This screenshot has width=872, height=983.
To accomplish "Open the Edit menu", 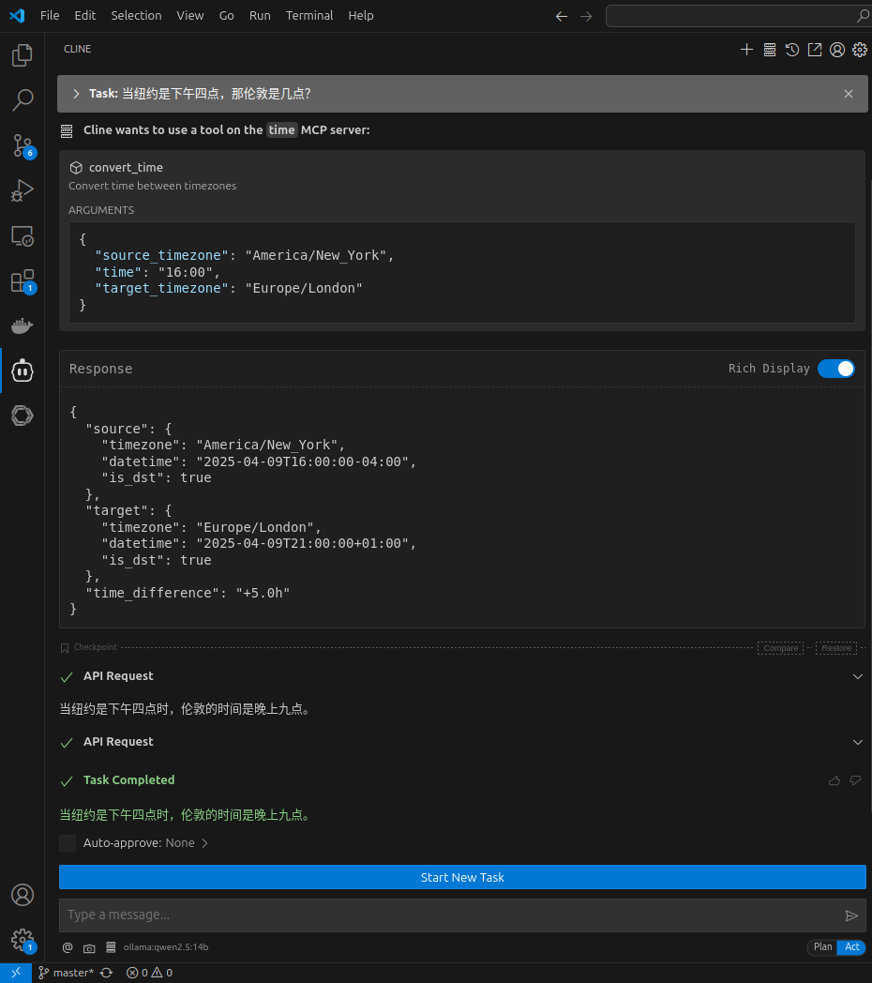I will tap(84, 16).
